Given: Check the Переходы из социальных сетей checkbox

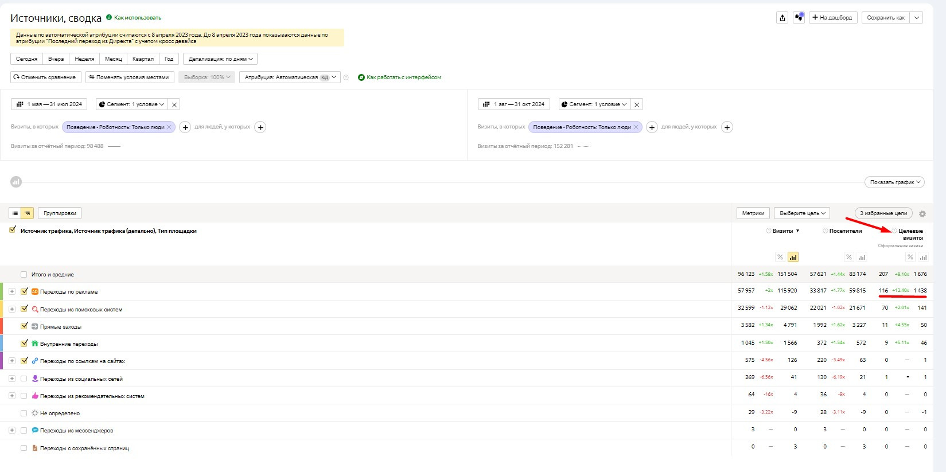Looking at the screenshot, I should [24, 379].
